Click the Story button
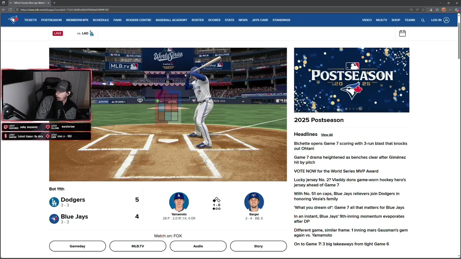The image size is (461, 259). pos(258,246)
